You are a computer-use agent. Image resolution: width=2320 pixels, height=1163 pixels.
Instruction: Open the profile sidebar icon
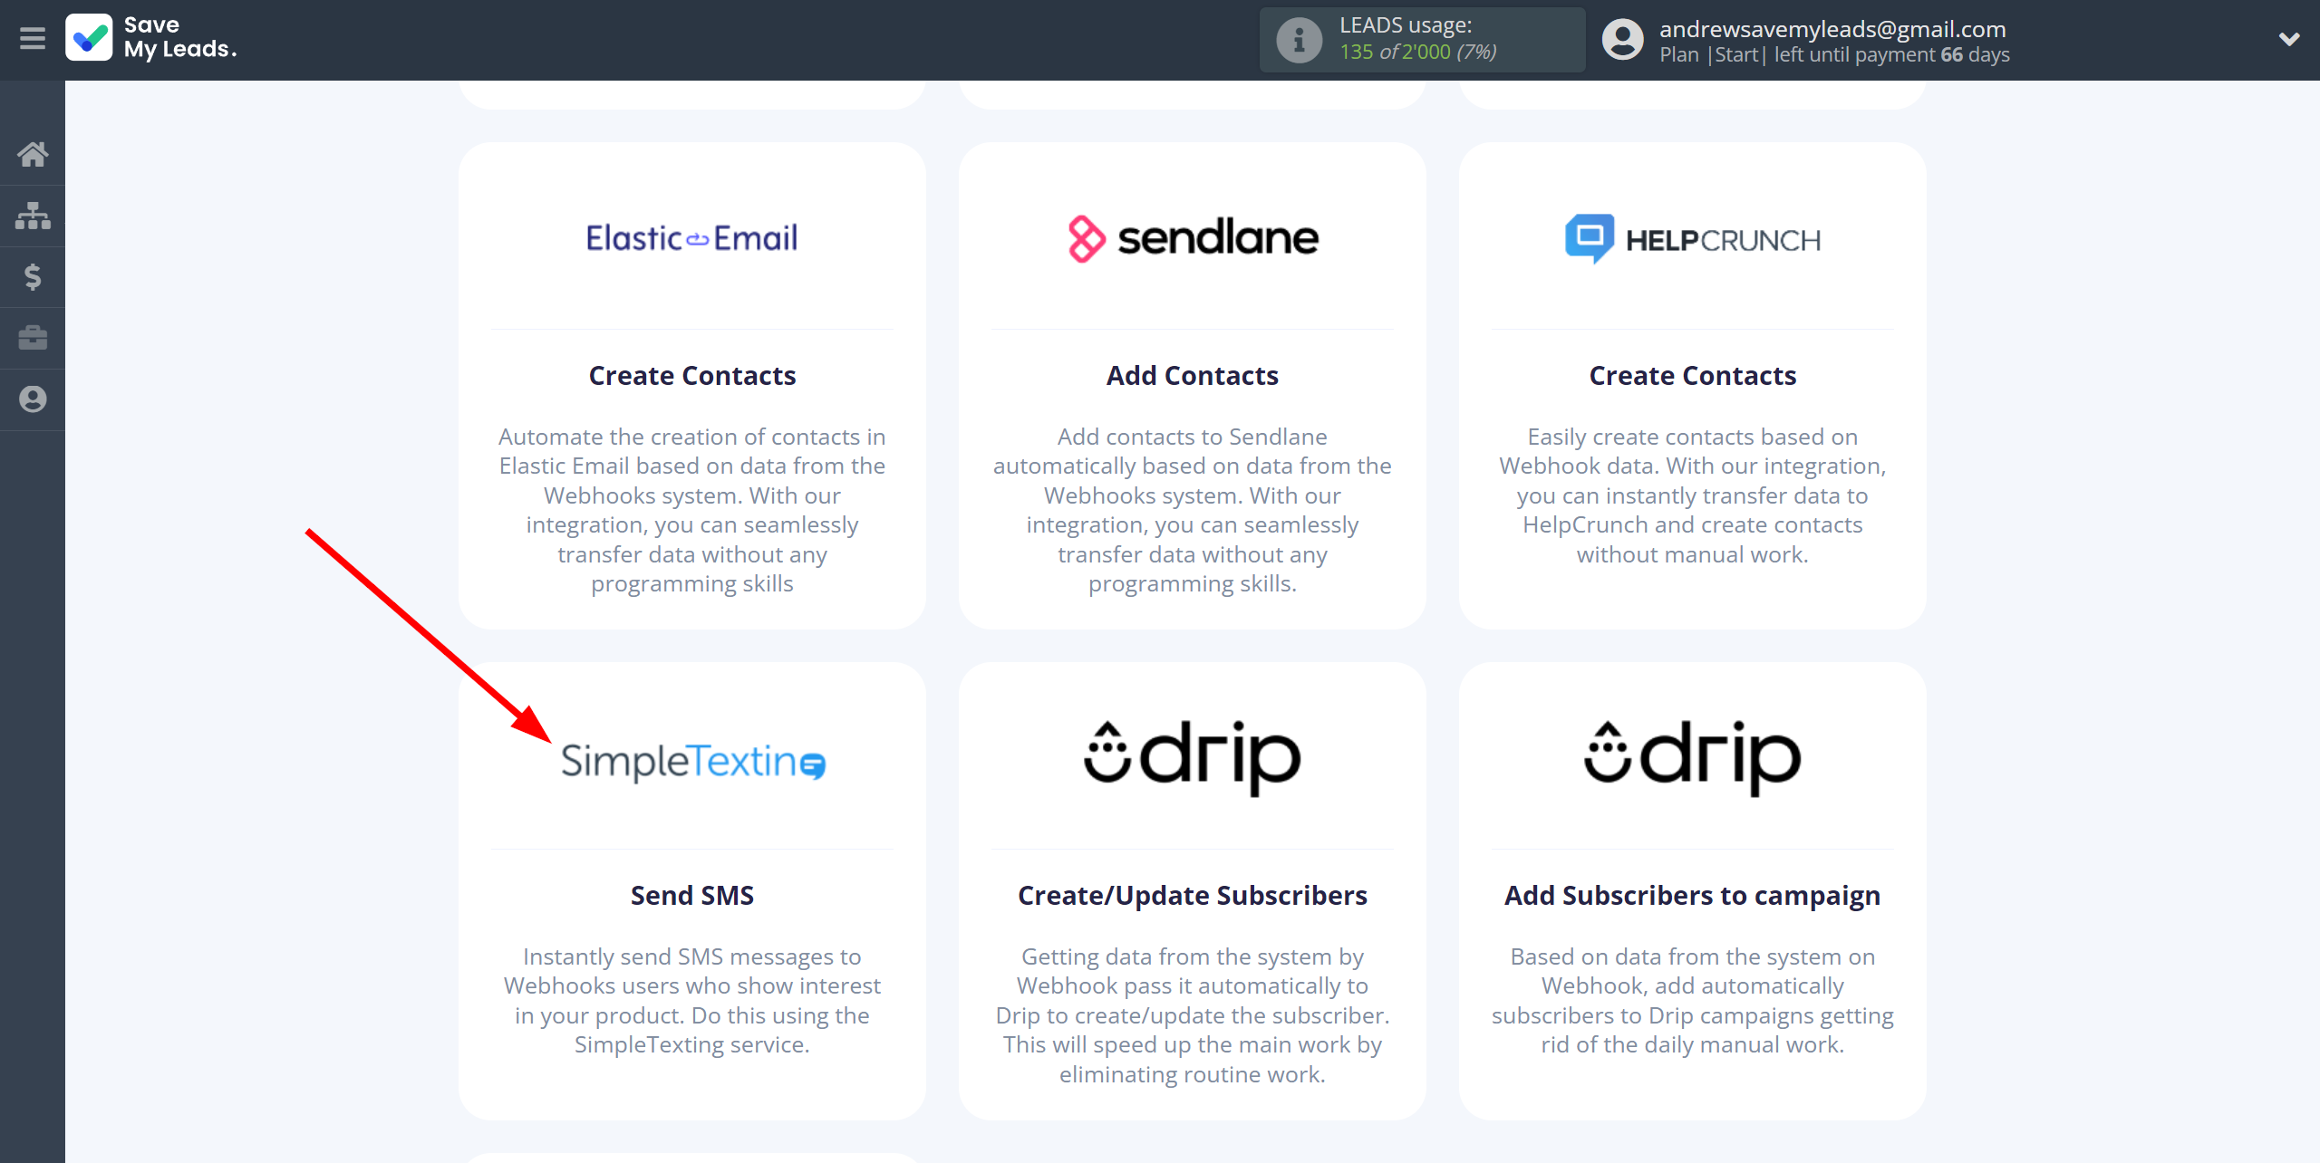pos(33,399)
